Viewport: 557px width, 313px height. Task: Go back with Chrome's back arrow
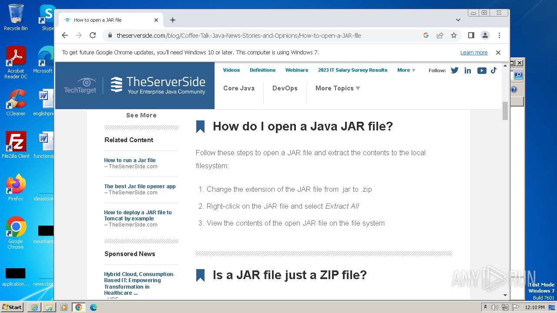(x=65, y=36)
